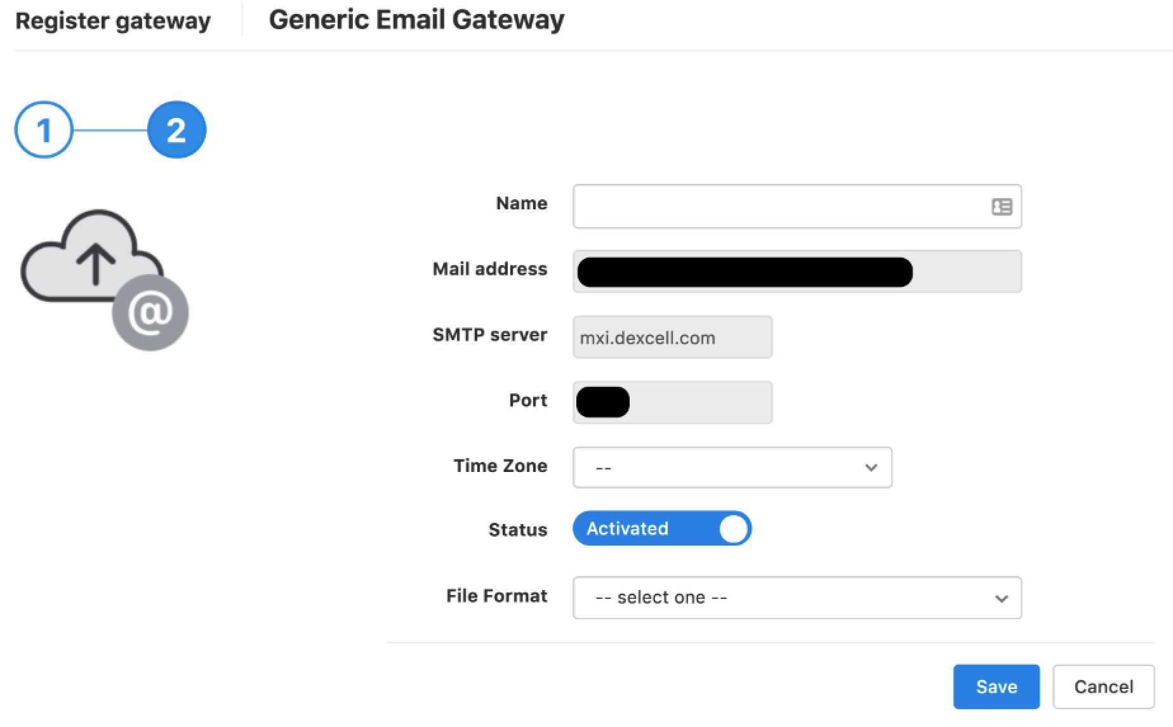1173x727 pixels.
Task: Save the gateway configuration
Action: (x=997, y=686)
